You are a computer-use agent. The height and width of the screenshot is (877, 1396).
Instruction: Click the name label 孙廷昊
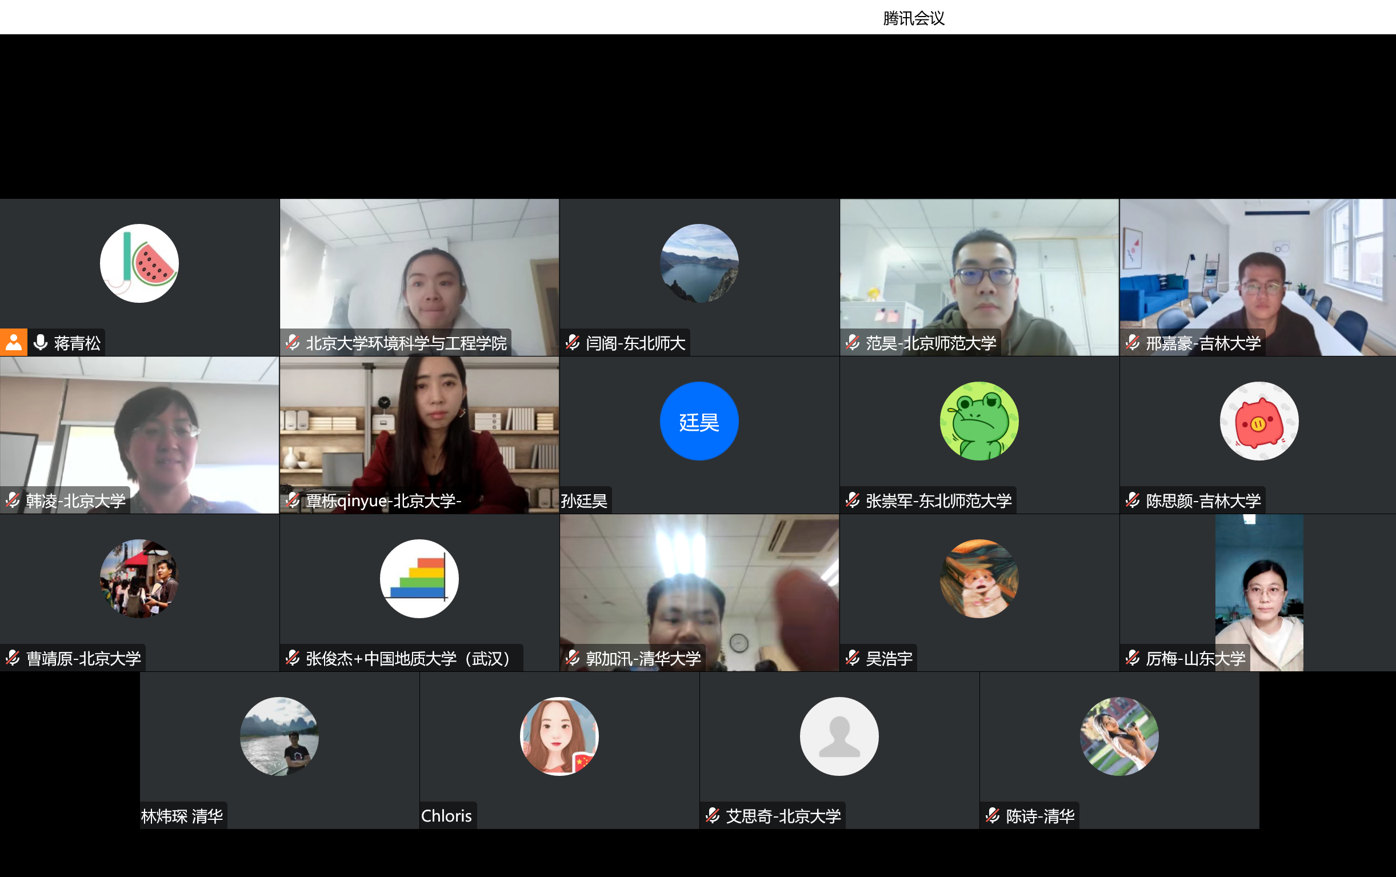585,501
